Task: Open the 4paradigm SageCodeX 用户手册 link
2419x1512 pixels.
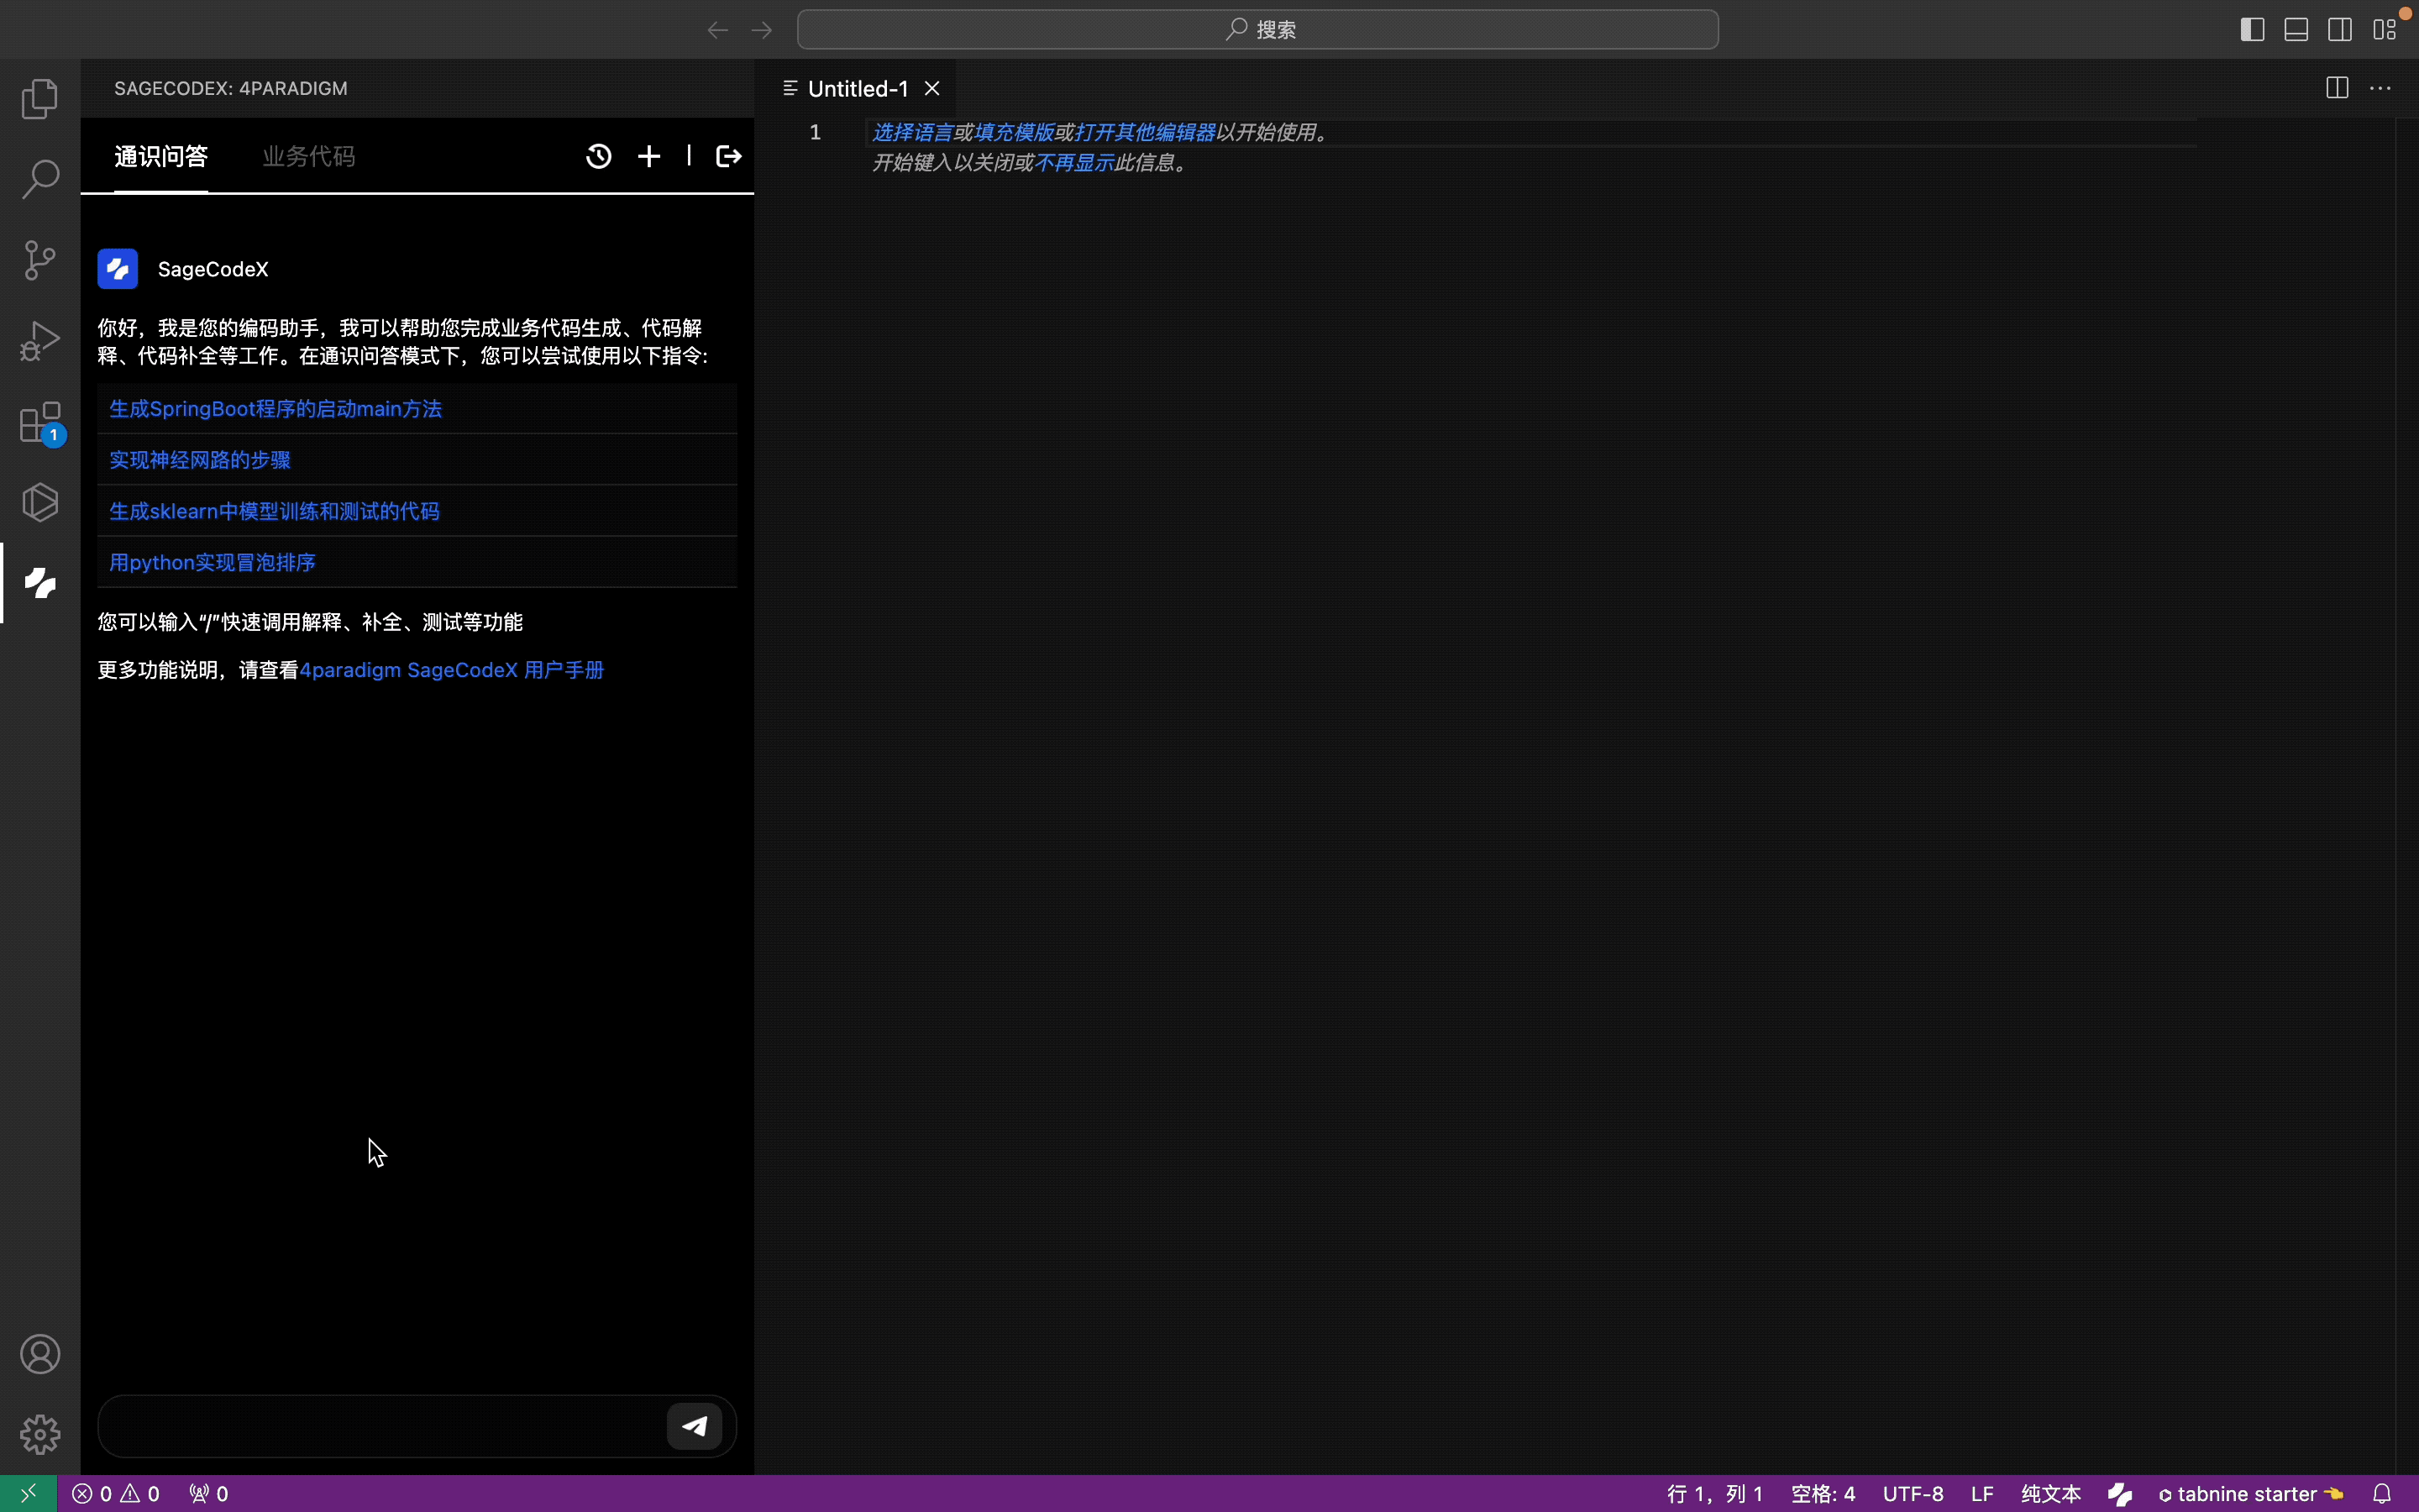Action: [452, 670]
